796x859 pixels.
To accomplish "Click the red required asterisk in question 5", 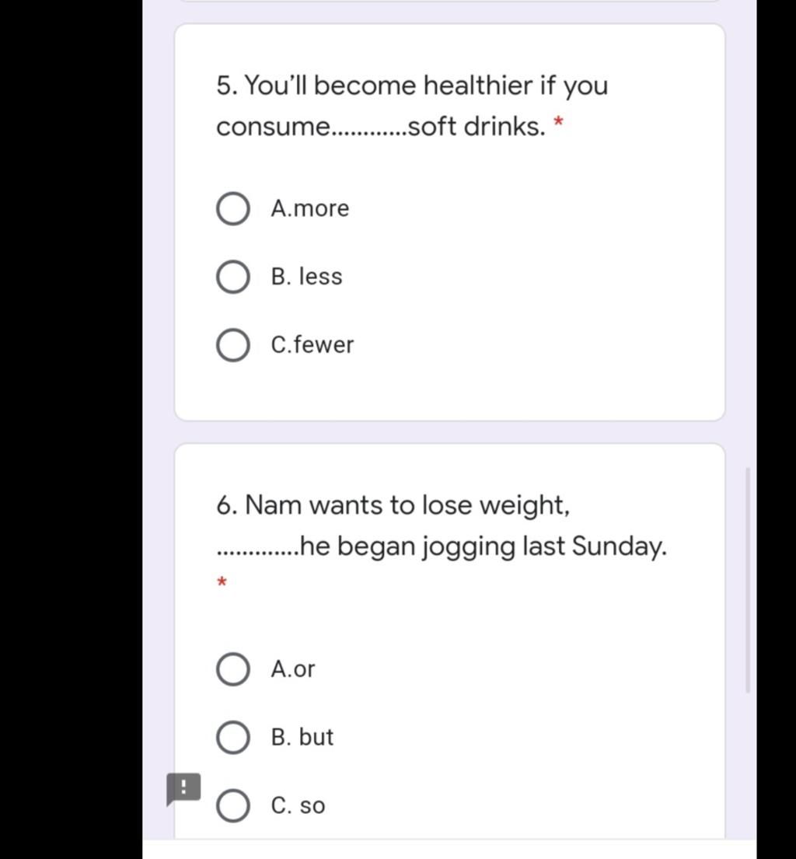I will [558, 121].
